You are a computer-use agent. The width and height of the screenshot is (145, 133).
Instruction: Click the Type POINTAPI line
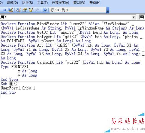(14, 67)
